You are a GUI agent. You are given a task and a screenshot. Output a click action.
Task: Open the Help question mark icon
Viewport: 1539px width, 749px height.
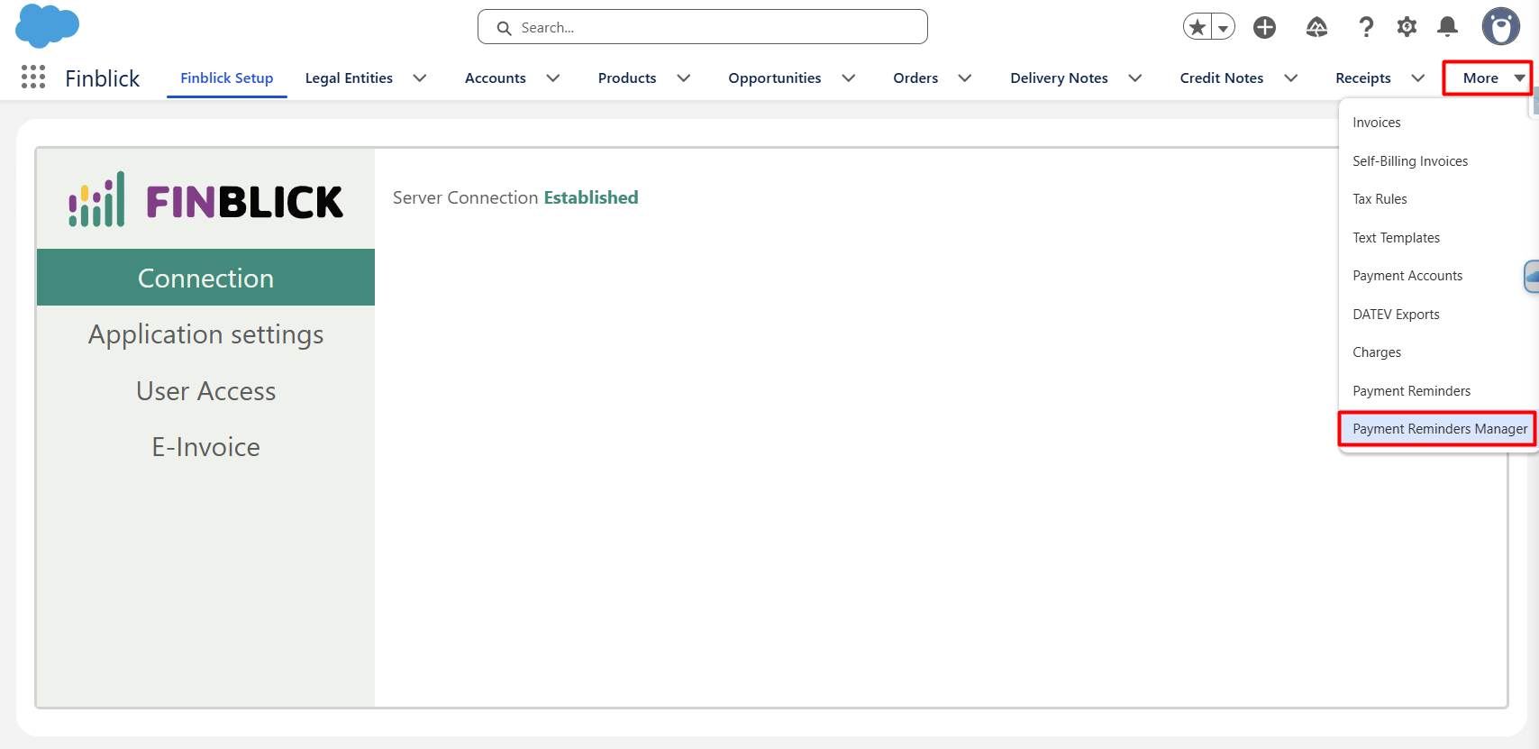(1366, 27)
